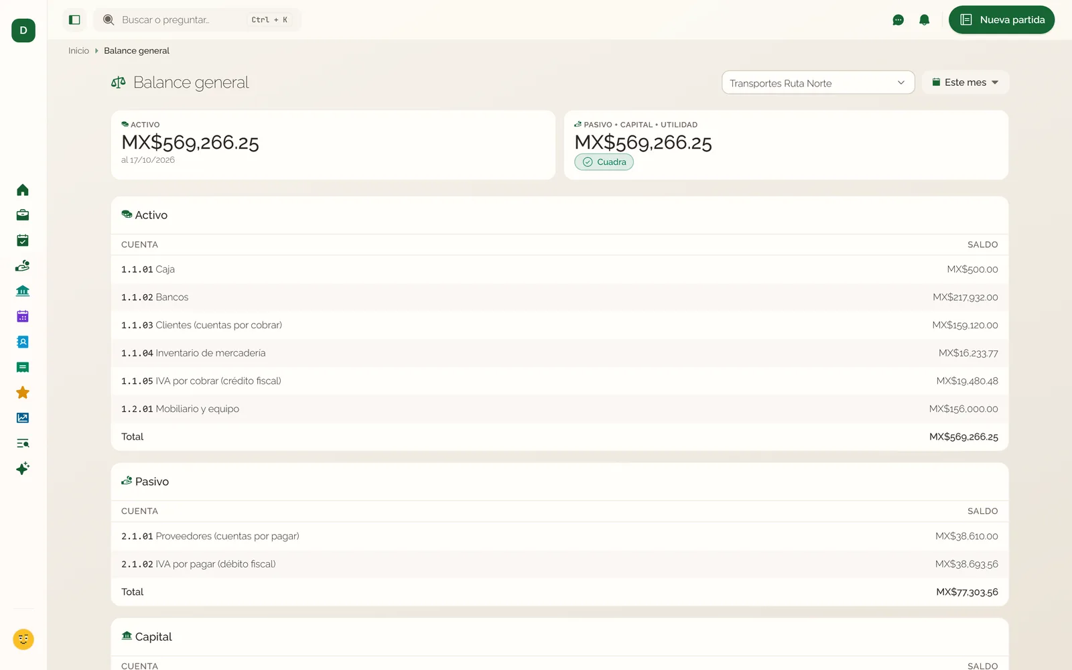Click the MX$38,610.00 Proveedores balance
This screenshot has width=1072, height=670.
[x=967, y=536]
